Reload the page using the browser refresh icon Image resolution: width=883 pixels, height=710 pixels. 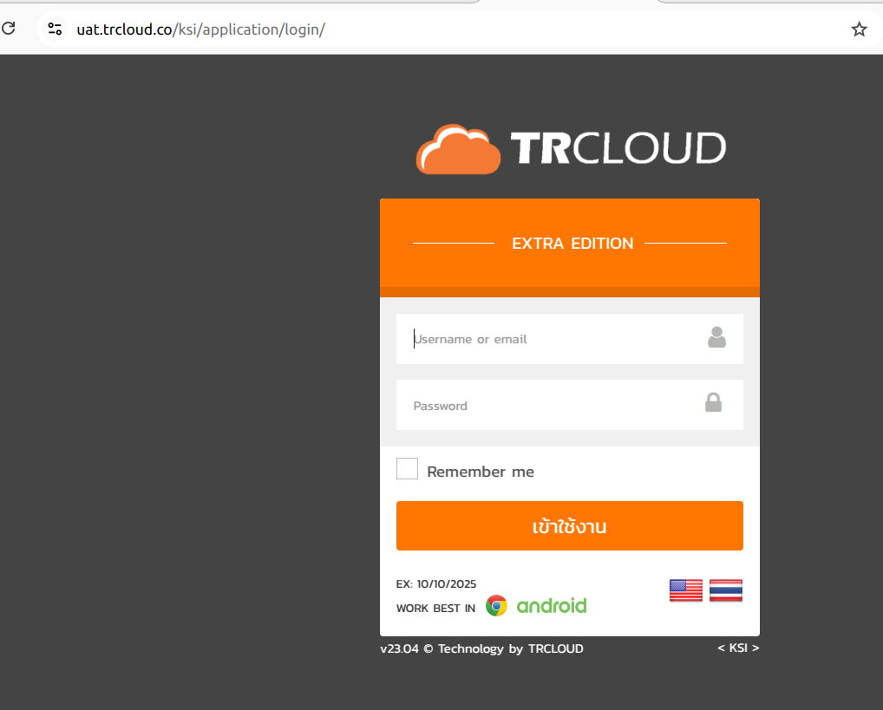tap(9, 28)
